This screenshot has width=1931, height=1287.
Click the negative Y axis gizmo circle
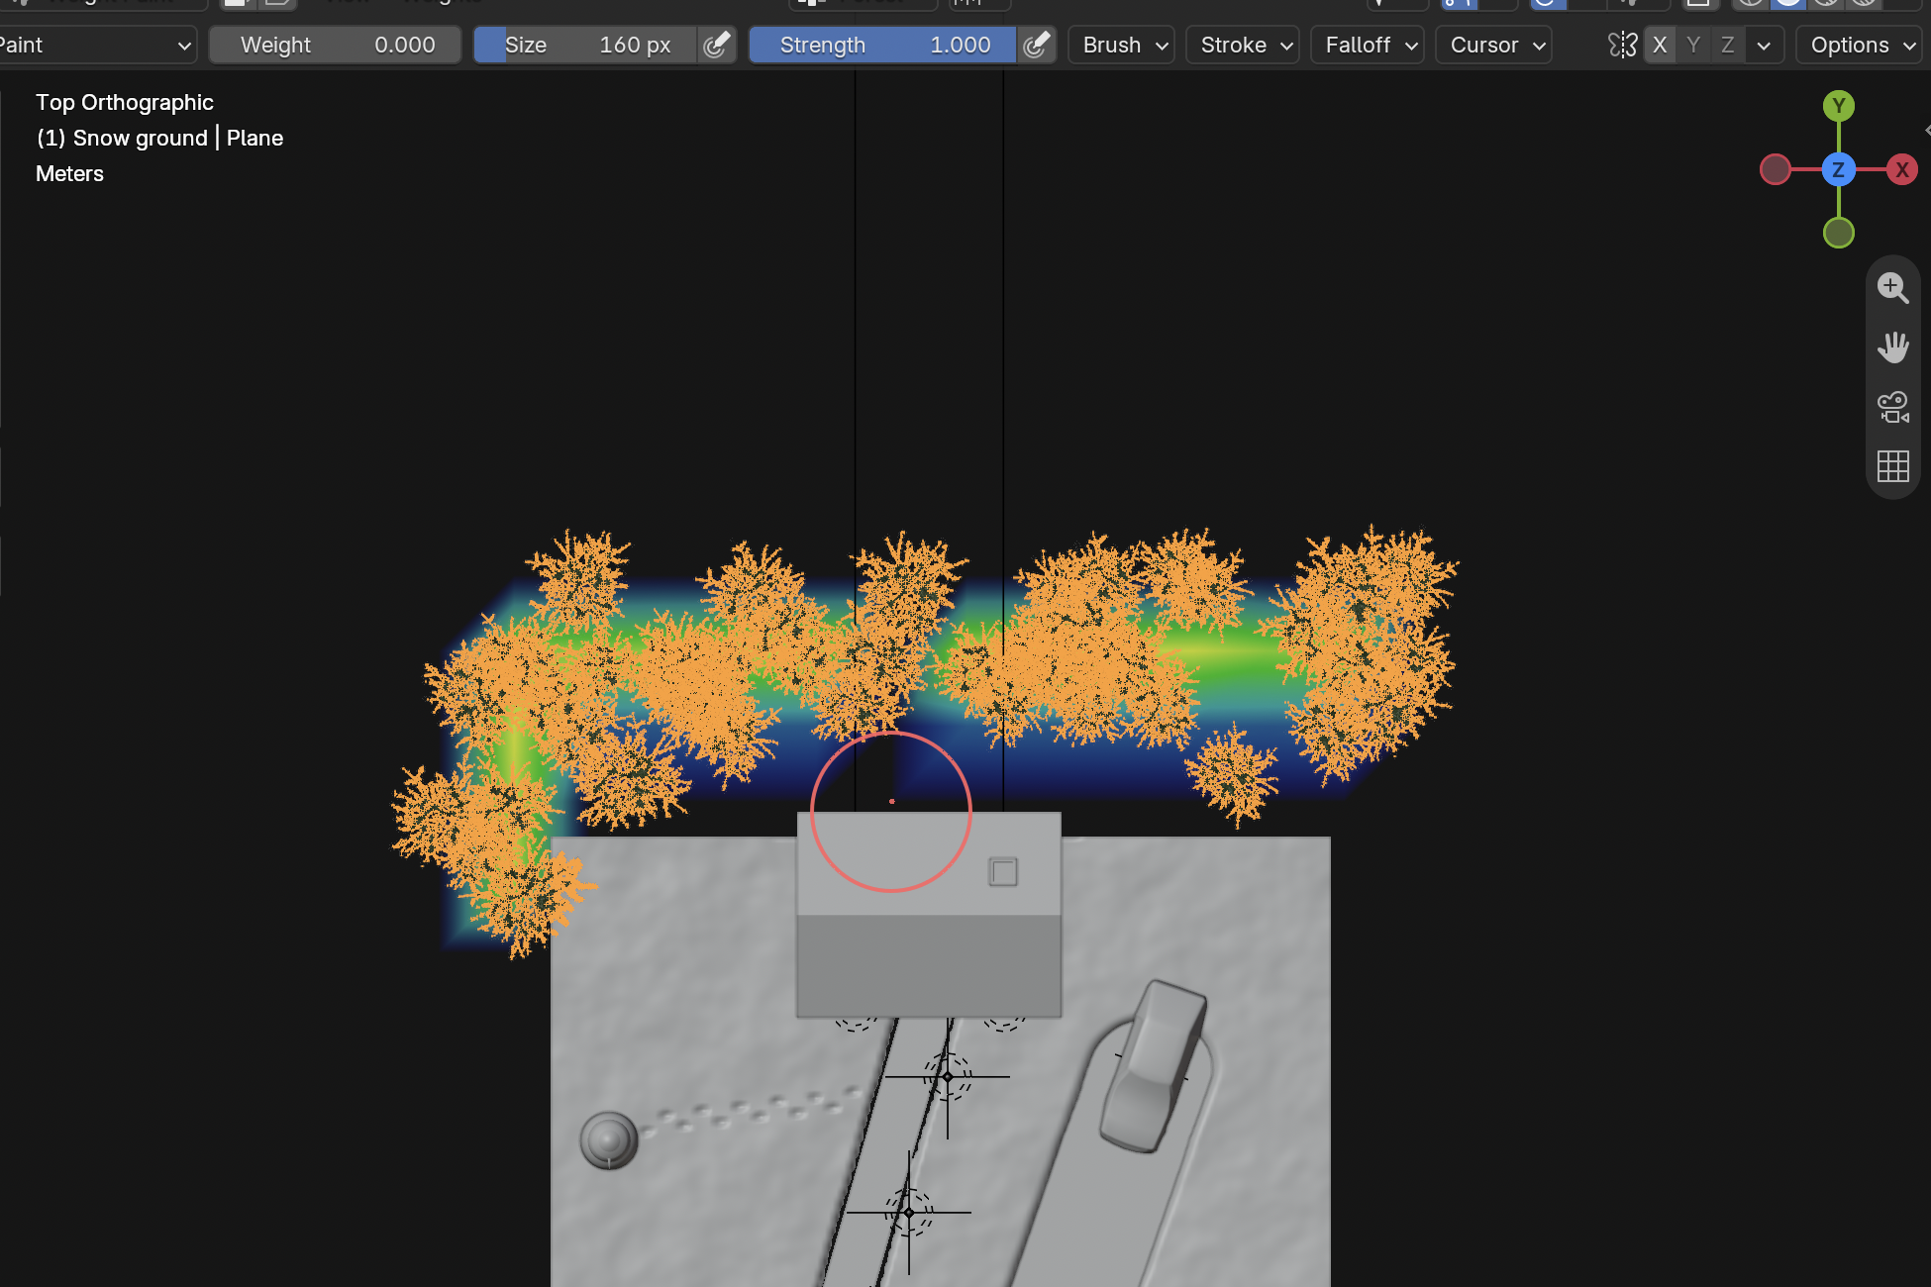pyautogui.click(x=1839, y=233)
